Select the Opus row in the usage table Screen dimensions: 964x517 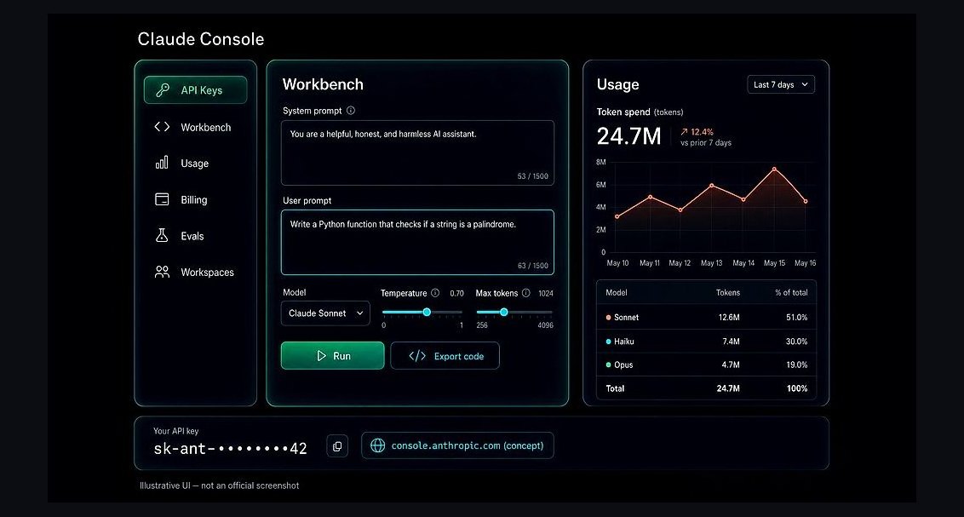coord(707,365)
